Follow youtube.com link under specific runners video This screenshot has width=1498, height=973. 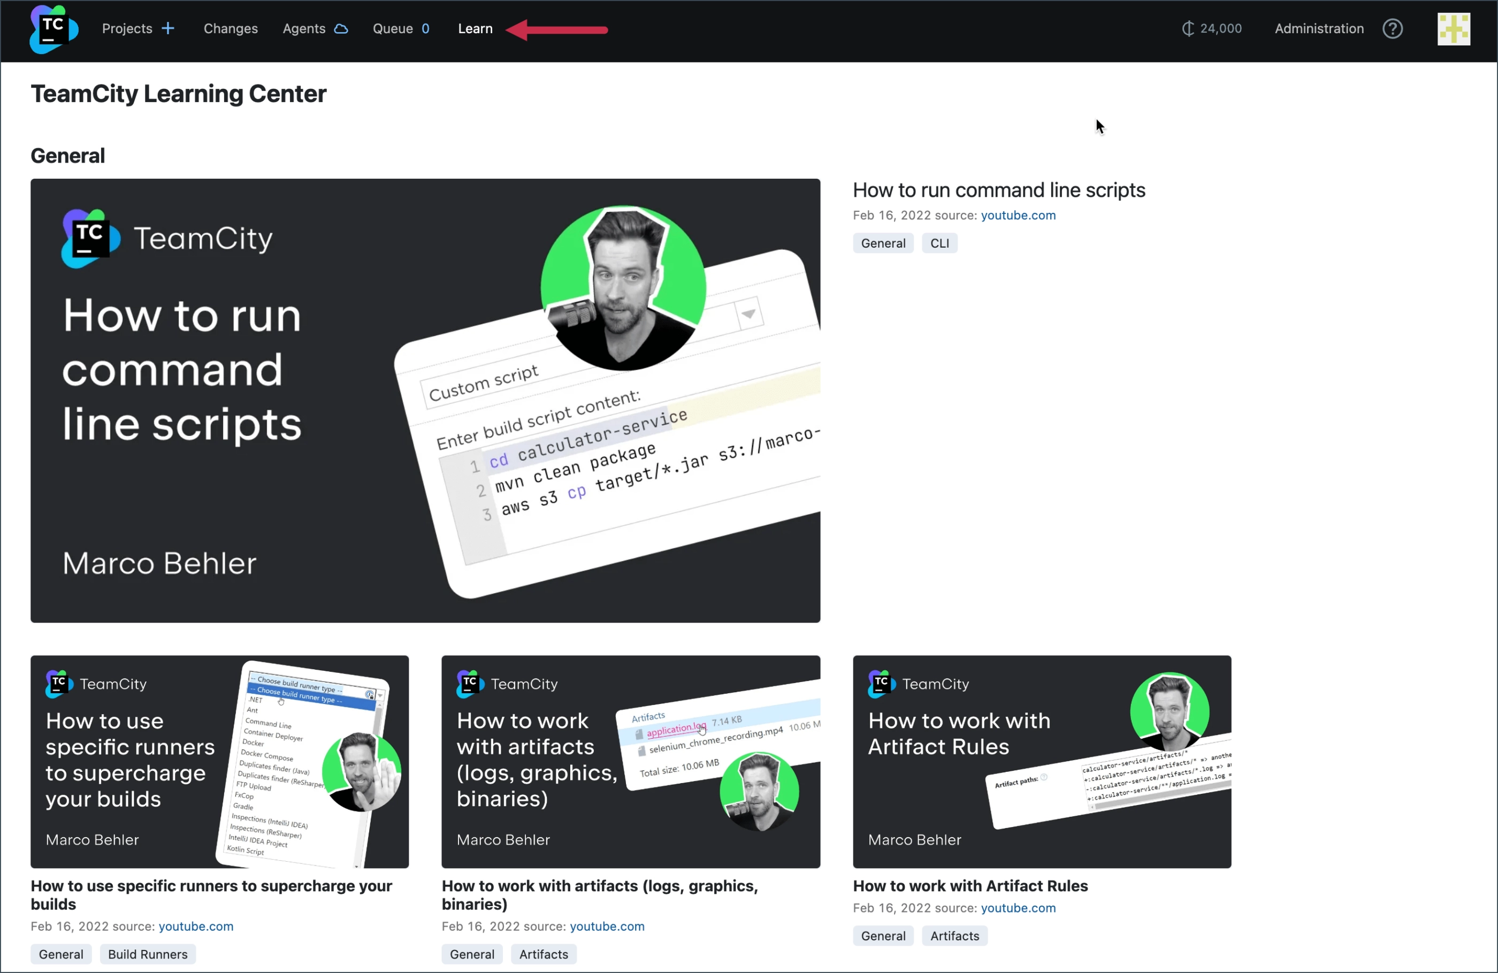click(x=196, y=926)
